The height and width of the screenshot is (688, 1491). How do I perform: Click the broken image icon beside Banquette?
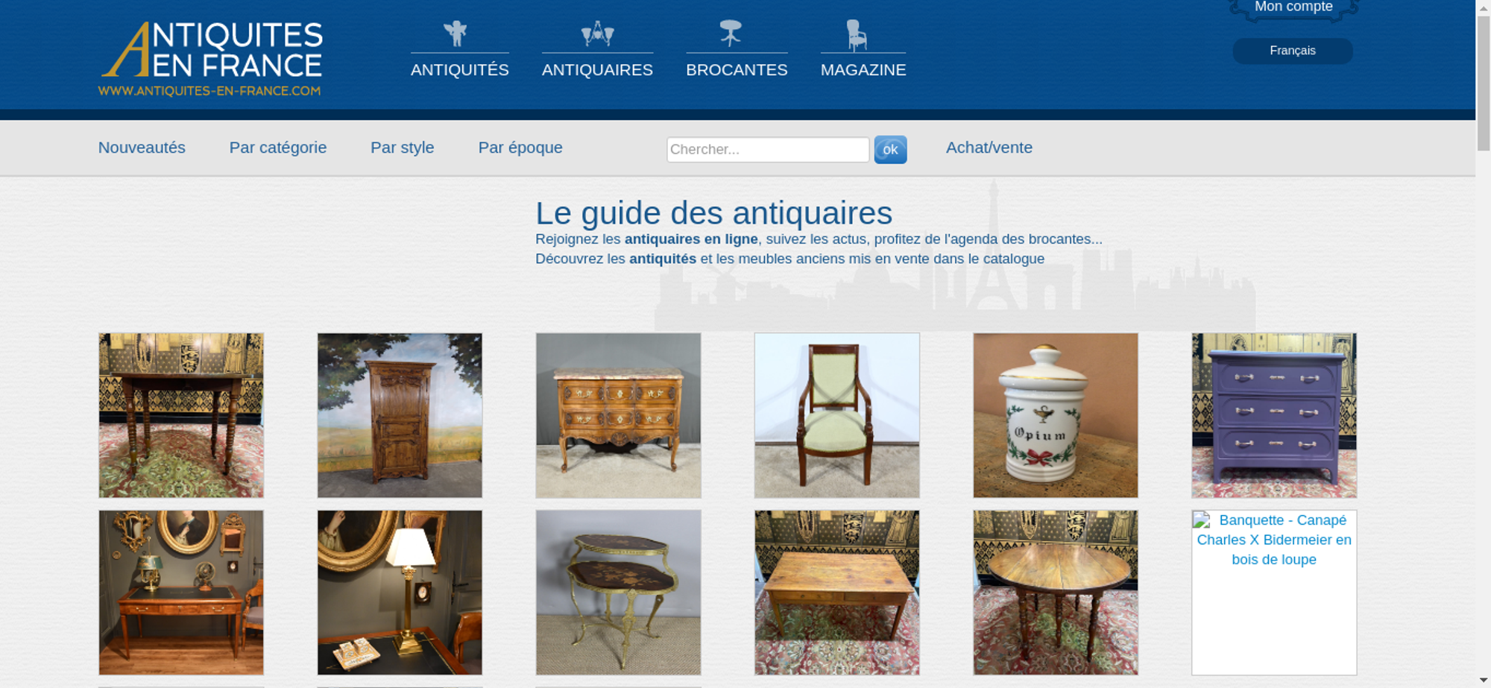pyautogui.click(x=1202, y=520)
